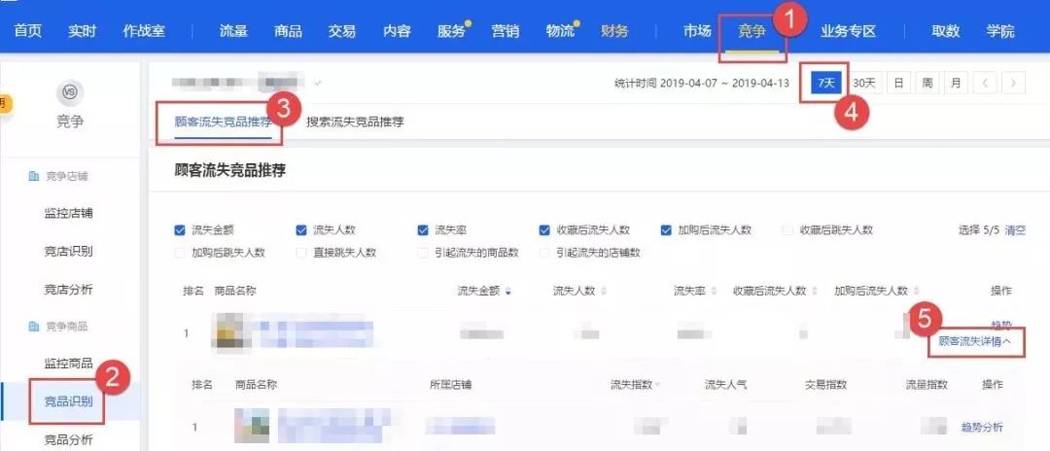Open 业务专区 in top navigation
The width and height of the screenshot is (1050, 451).
pyautogui.click(x=849, y=31)
